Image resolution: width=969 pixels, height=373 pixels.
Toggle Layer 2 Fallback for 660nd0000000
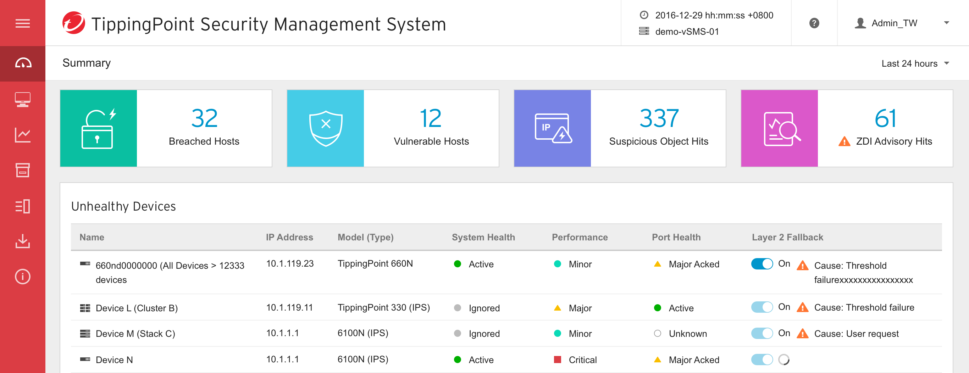click(x=762, y=264)
